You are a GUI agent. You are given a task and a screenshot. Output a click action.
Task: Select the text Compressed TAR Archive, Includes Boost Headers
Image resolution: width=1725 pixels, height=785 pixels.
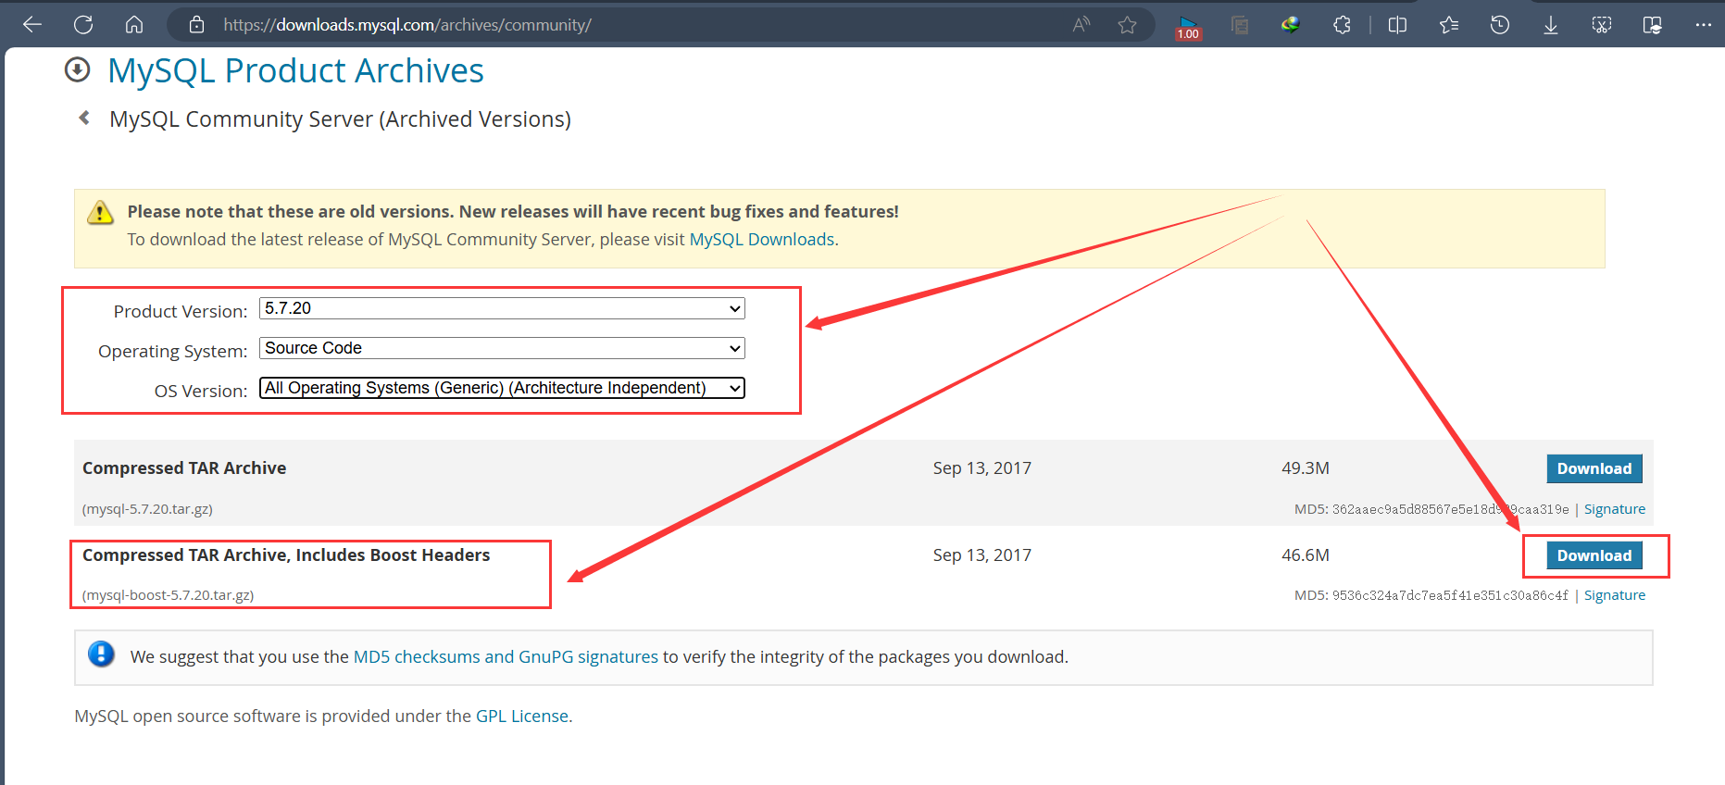pyautogui.click(x=286, y=554)
